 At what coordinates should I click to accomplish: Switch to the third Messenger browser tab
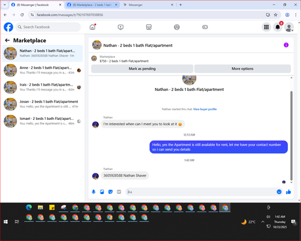147,5
